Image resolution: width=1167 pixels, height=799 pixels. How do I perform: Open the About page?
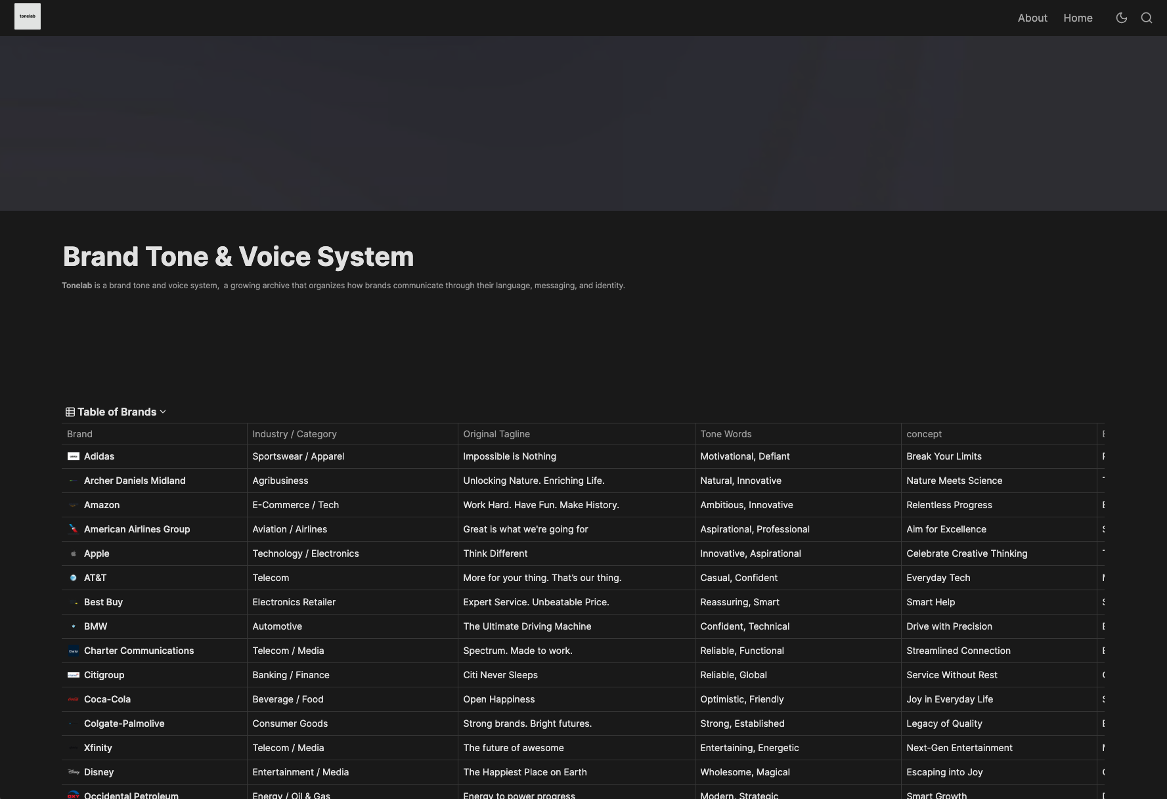1032,18
